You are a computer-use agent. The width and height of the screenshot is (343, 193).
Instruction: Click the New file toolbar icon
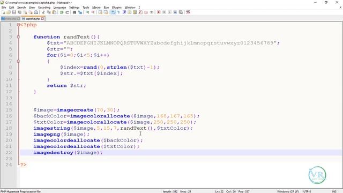(4, 12)
